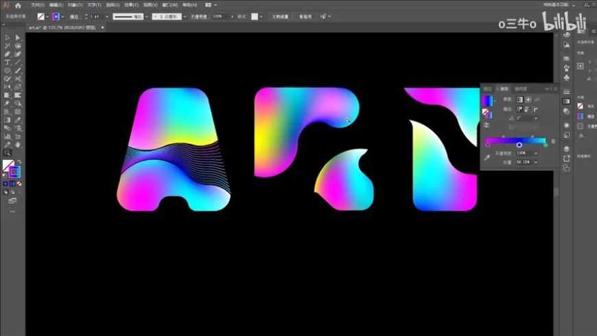
Task: Set paint mode to None in toolbar
Action: [19, 184]
